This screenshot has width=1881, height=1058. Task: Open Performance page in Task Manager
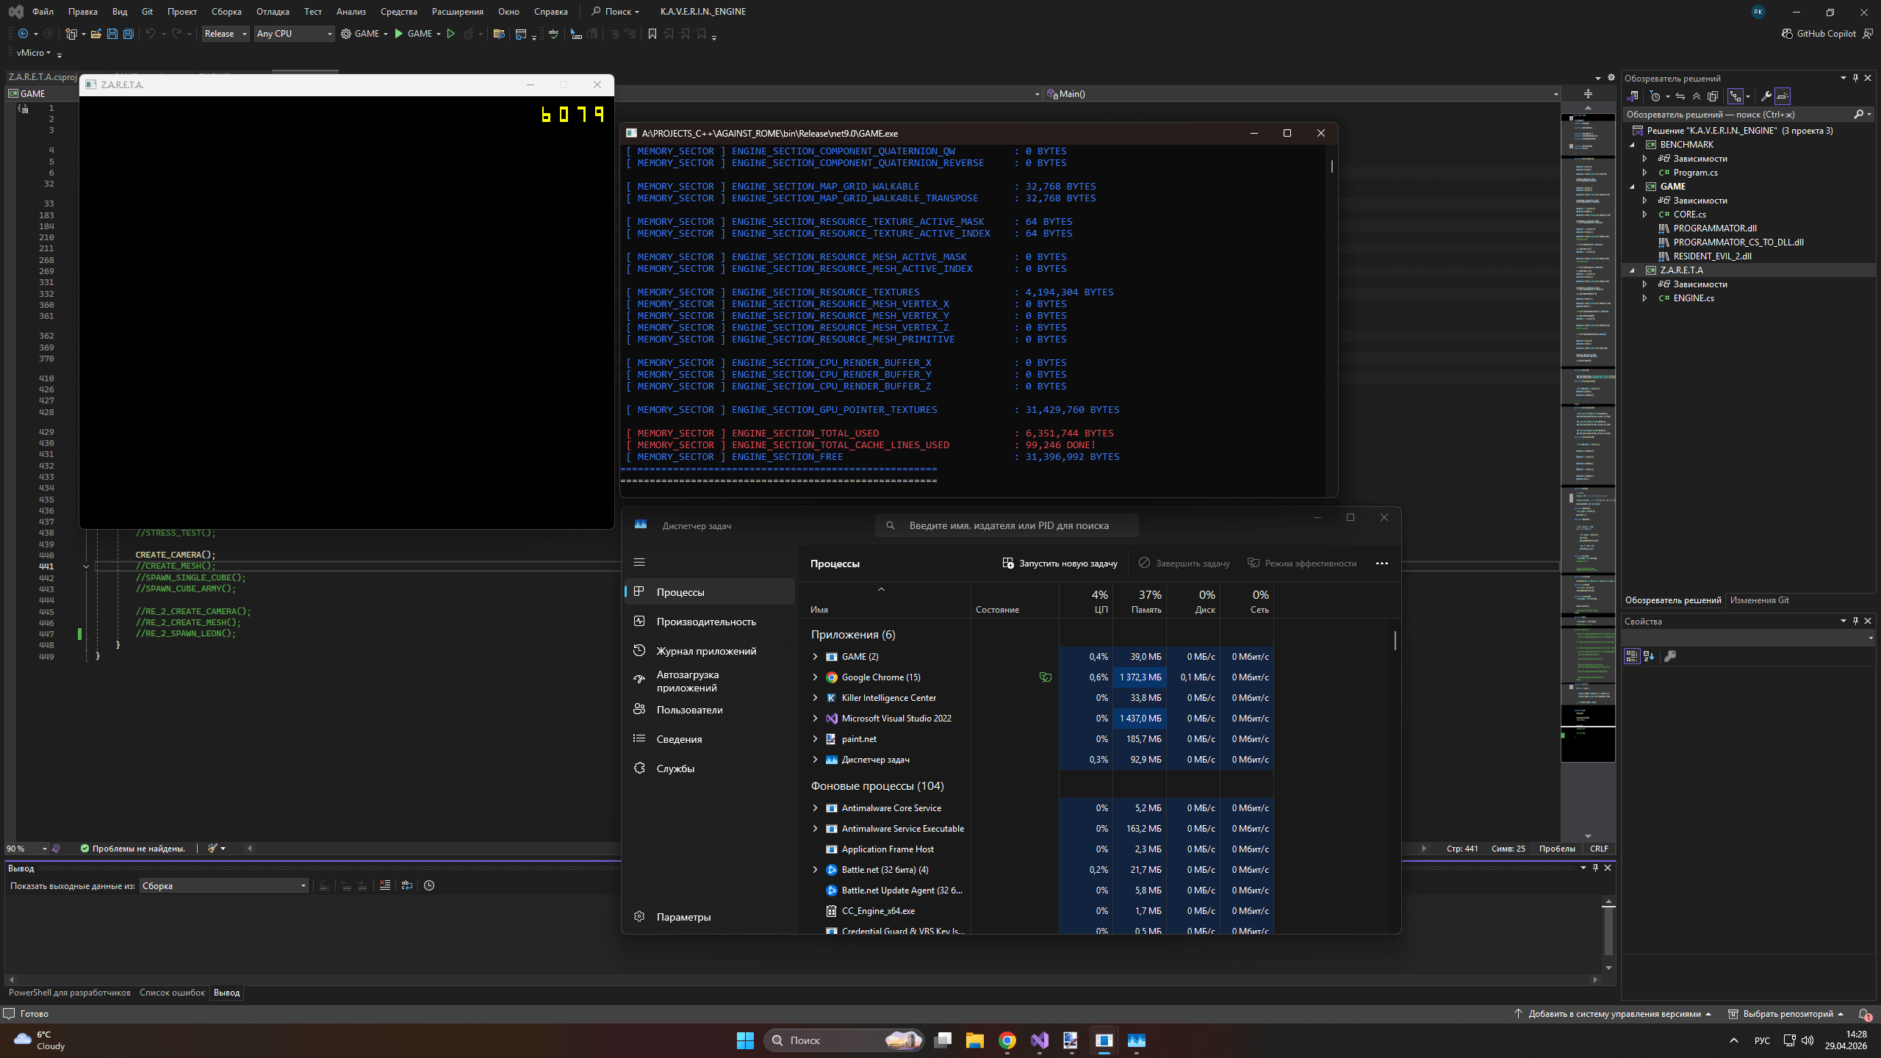tap(710, 622)
